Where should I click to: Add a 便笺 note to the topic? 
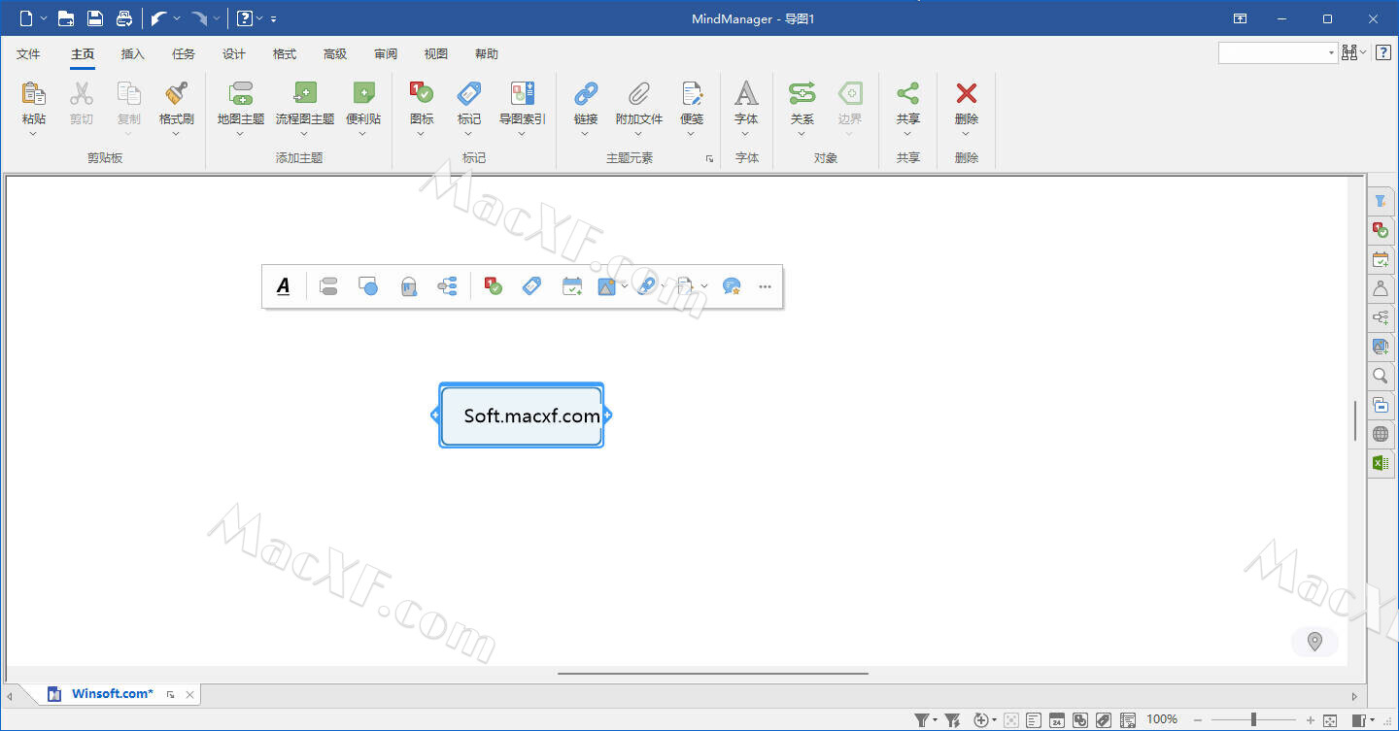pos(692,104)
